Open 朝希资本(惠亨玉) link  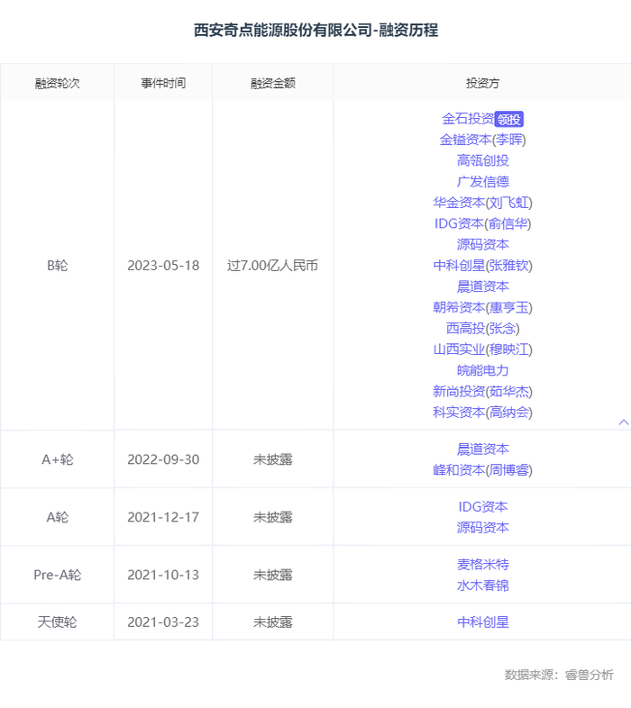(483, 307)
